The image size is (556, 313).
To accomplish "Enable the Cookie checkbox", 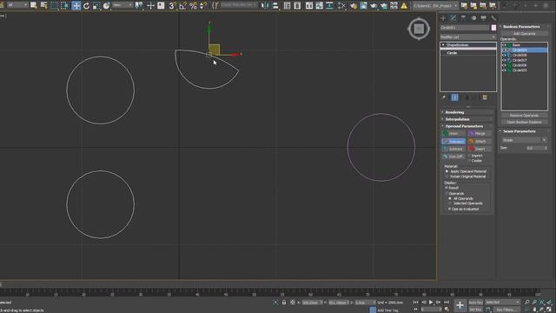I will click(469, 161).
